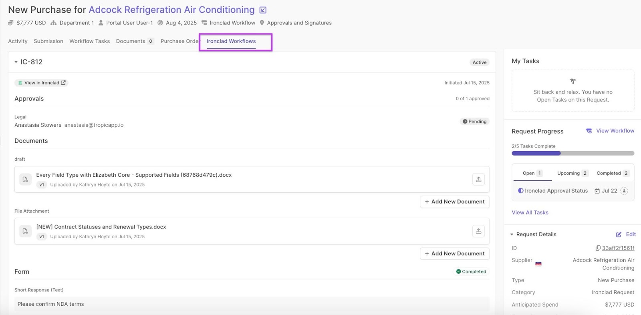Click the Portal User User-1 person icon
641x315 pixels.
pos(101,23)
